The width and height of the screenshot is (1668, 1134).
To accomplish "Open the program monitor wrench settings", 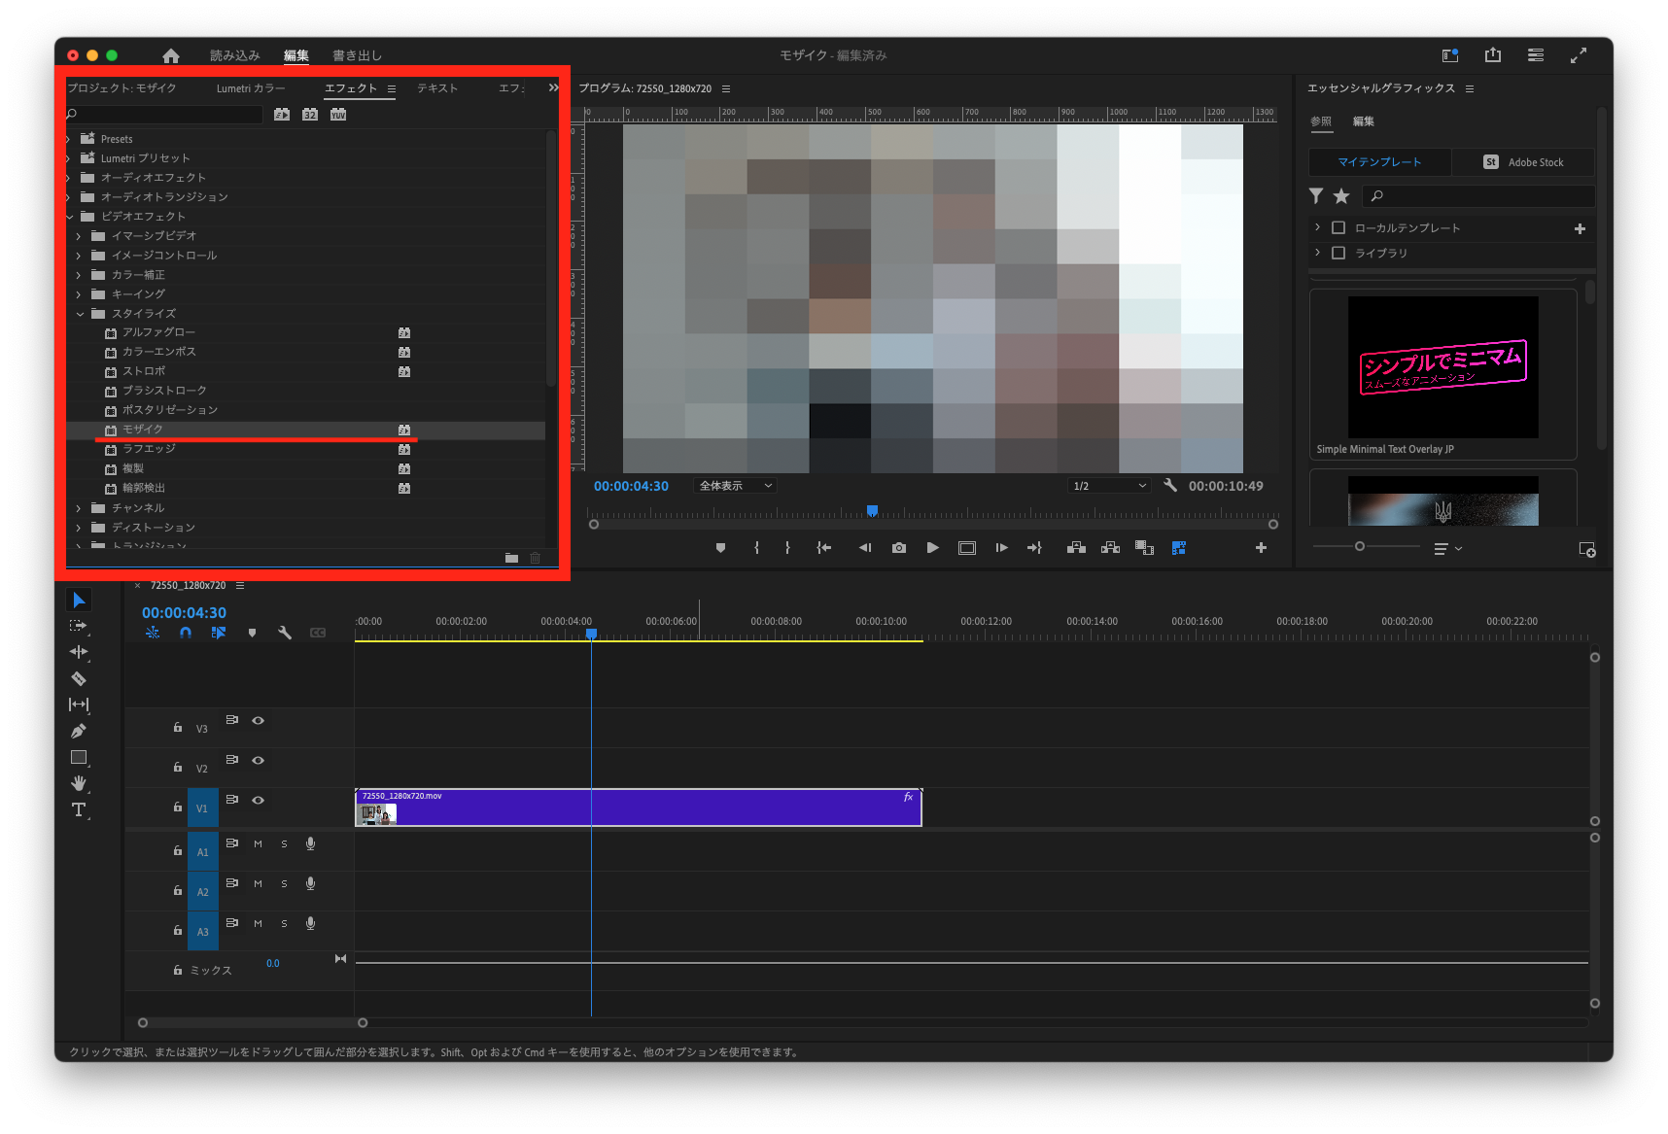I will (1170, 484).
